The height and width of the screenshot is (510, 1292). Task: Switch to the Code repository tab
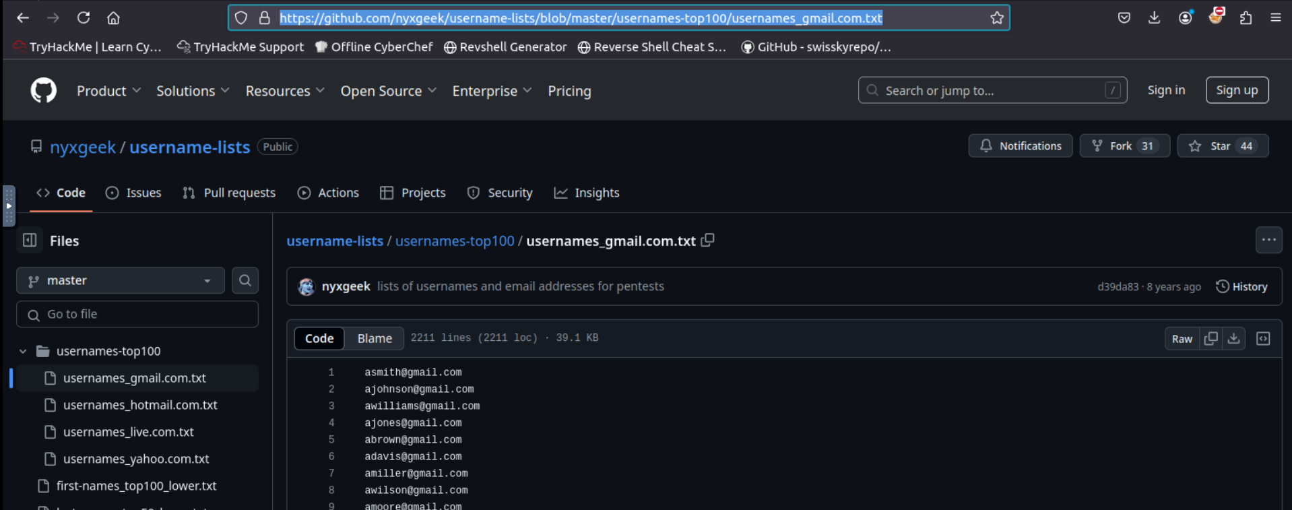(61, 193)
